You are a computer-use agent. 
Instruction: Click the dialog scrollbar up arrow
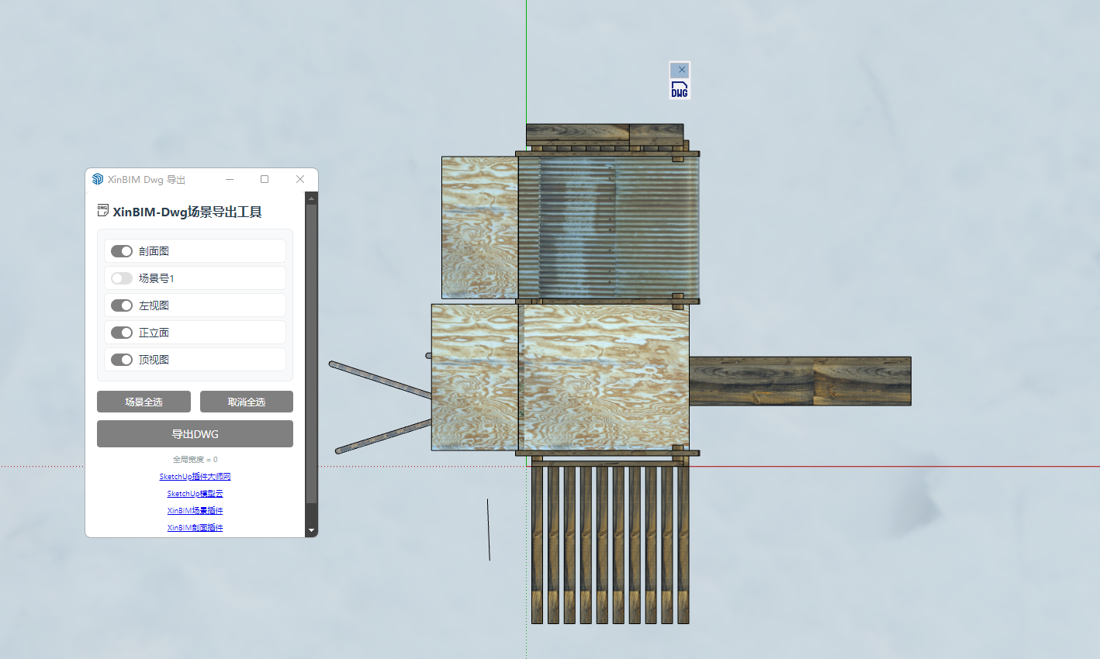(312, 198)
